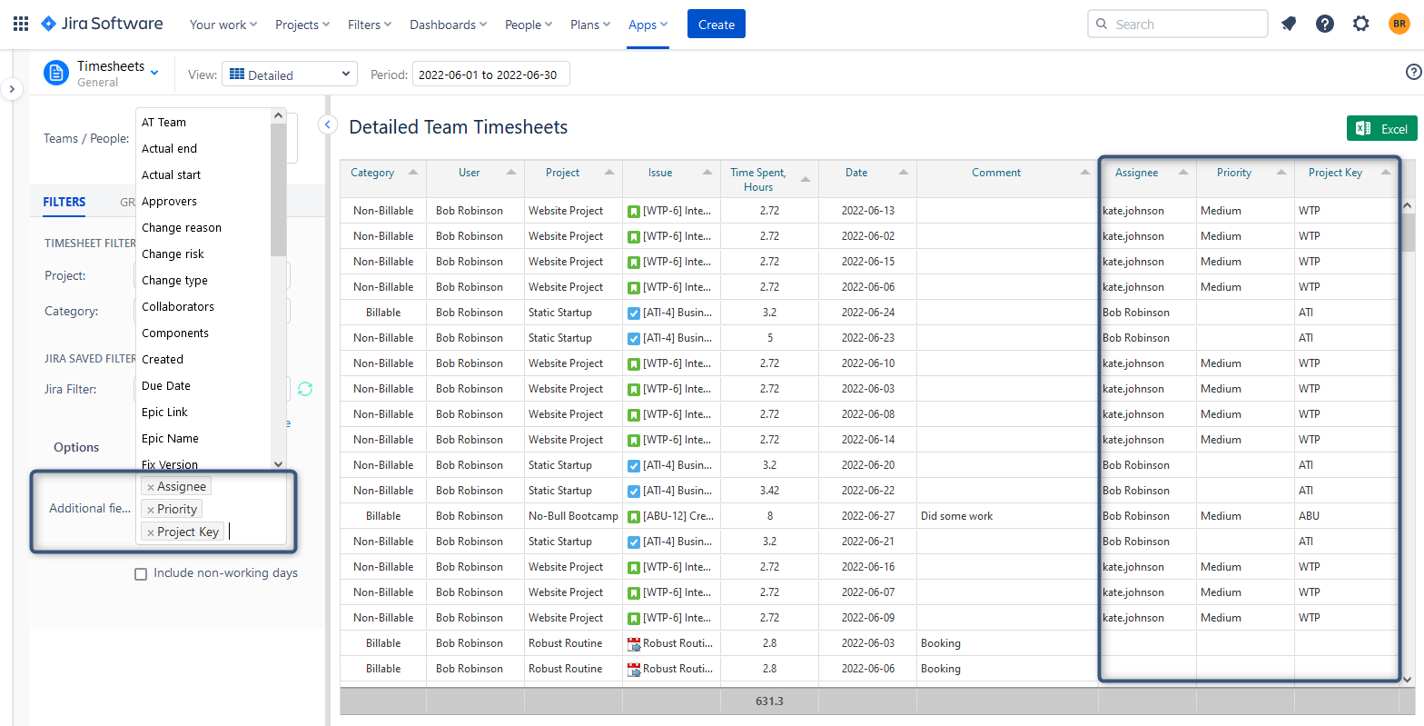Collapse the filter panel chevron
This screenshot has height=726, width=1424.
(328, 124)
